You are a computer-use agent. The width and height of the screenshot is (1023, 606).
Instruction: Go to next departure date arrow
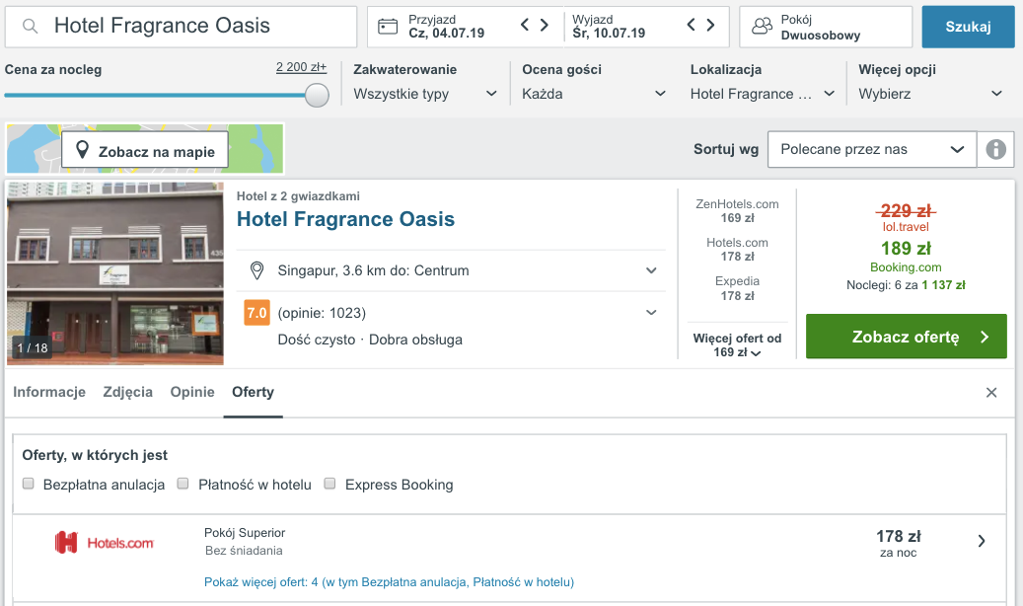[x=710, y=26]
